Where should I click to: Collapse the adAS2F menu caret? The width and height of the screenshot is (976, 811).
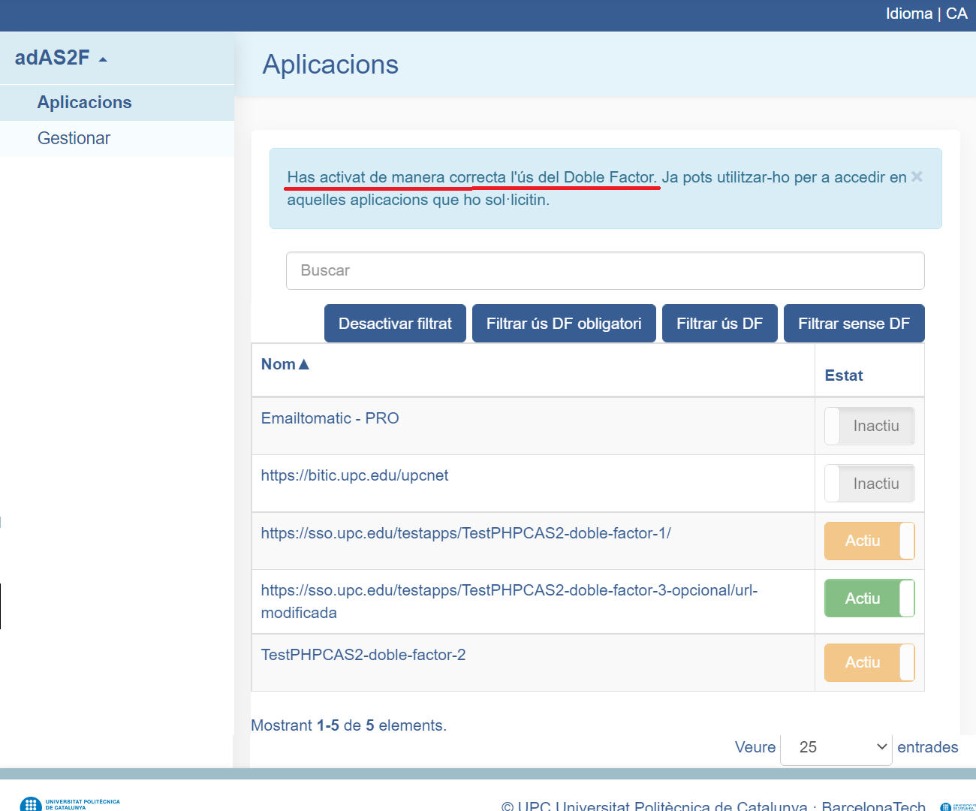click(103, 59)
